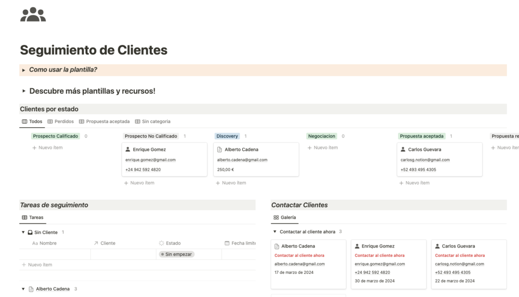The width and height of the screenshot is (519, 297).
Task: Click person icon on Carlos Guevara gallery card
Action: pos(437,246)
